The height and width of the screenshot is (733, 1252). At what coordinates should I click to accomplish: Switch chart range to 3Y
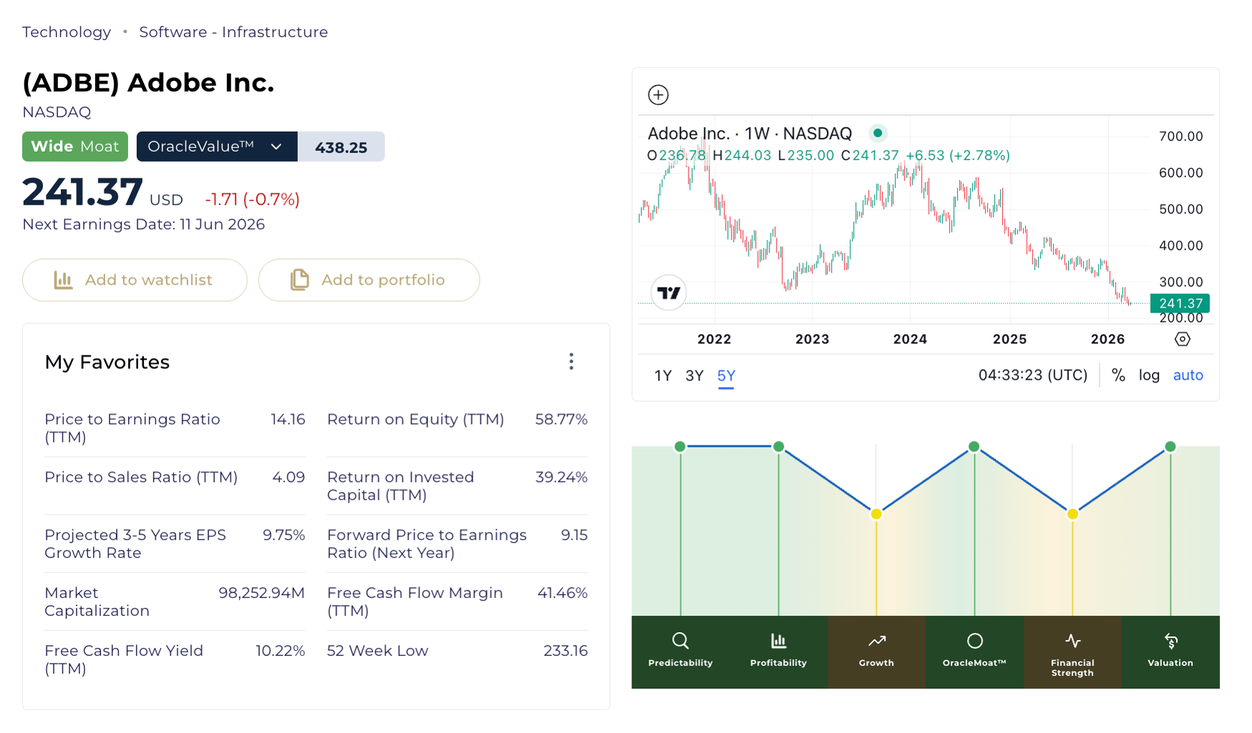pyautogui.click(x=694, y=376)
